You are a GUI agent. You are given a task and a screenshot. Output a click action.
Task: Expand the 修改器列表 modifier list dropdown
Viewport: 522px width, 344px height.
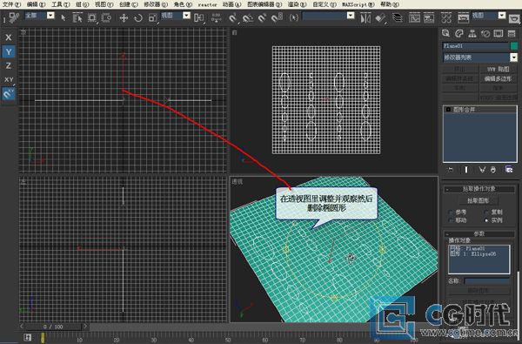(514, 57)
